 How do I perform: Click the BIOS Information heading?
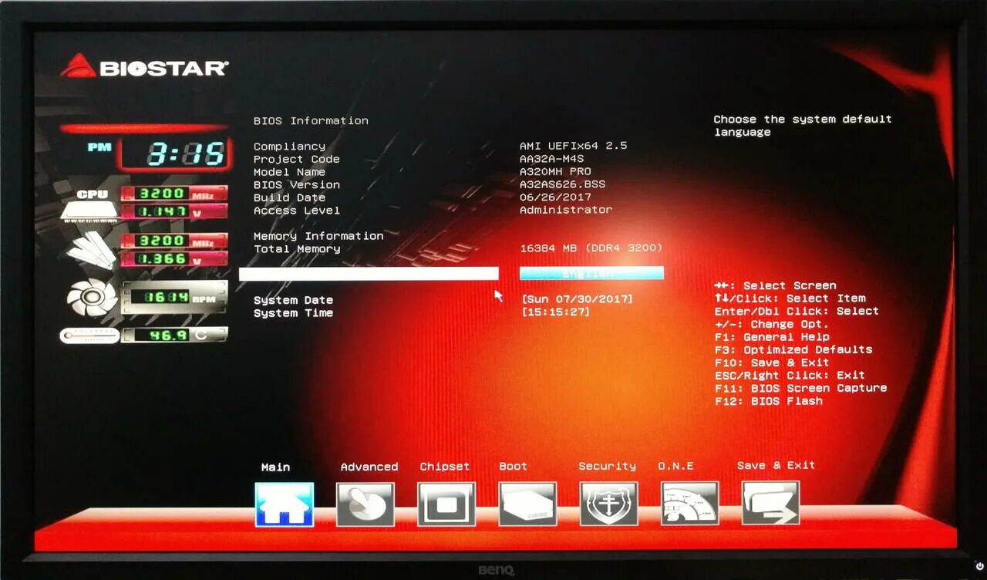click(x=311, y=120)
